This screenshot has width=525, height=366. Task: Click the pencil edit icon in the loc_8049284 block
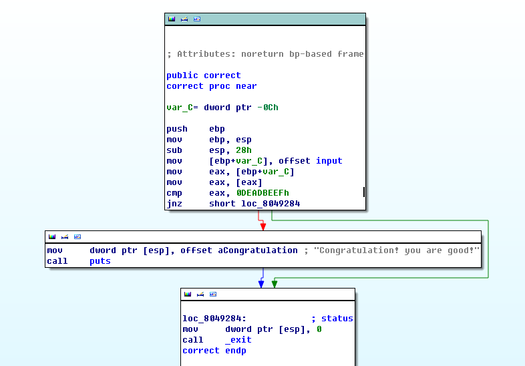pos(200,295)
